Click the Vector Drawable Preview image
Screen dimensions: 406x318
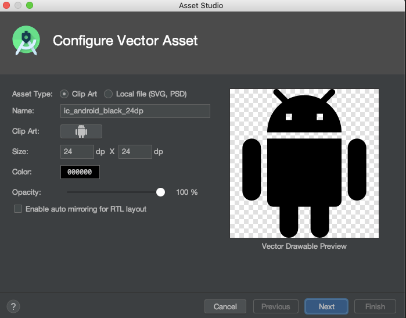coord(304,163)
